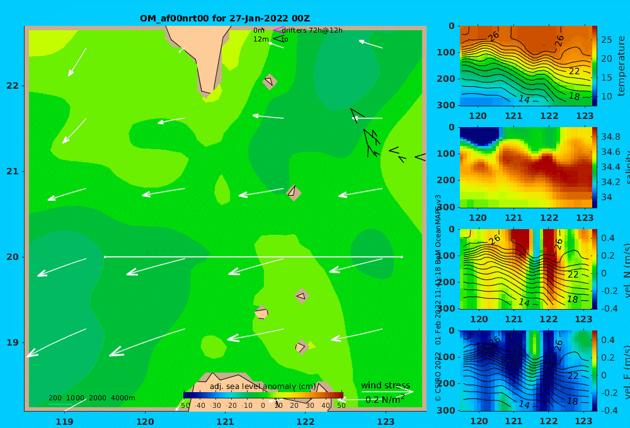Click main map latitude label 22

click(x=13, y=86)
